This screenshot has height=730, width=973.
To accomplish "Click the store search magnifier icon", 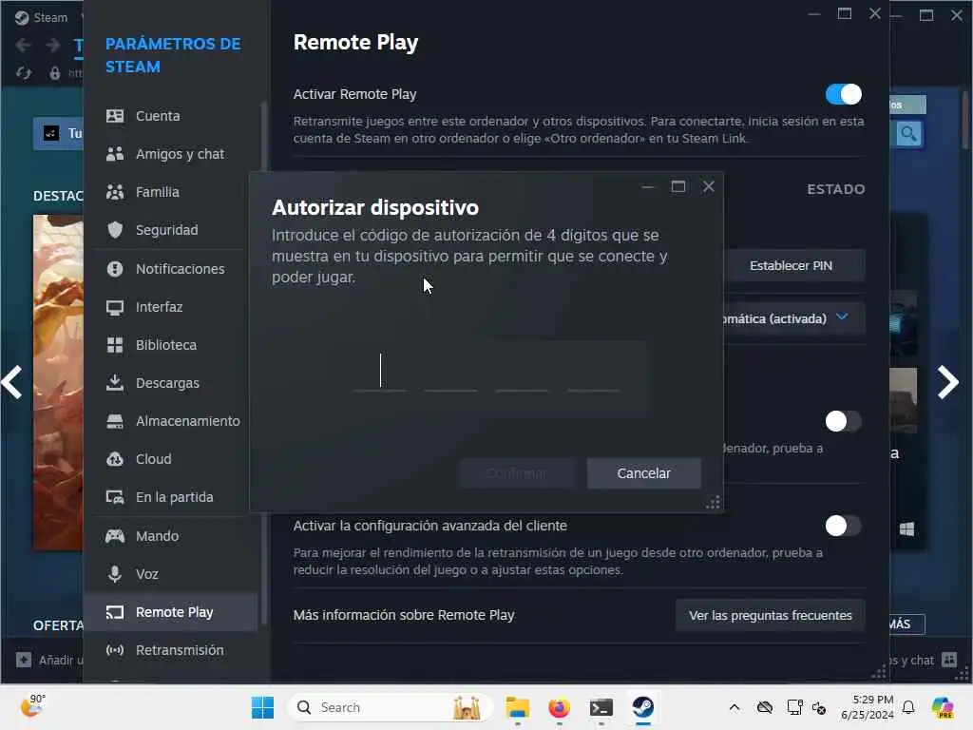I will (909, 133).
